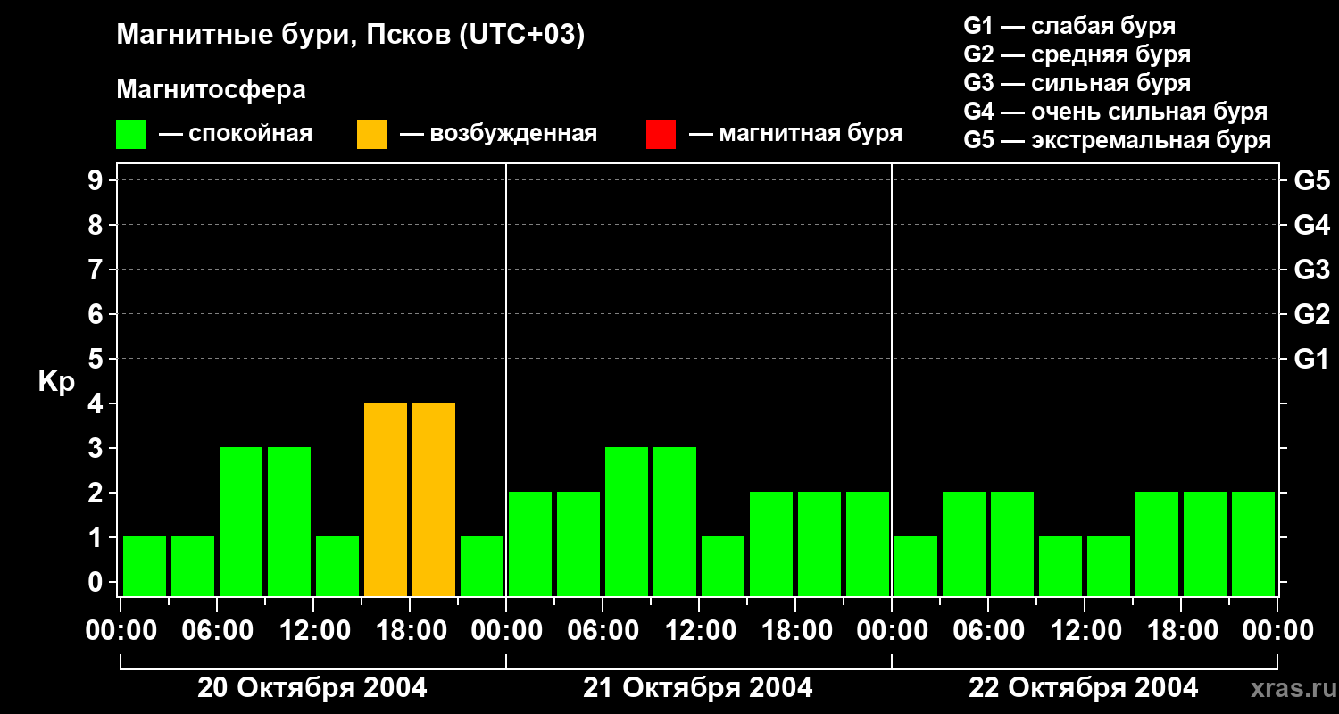The height and width of the screenshot is (714, 1339).
Task: Click the '12:00' time label for 20 October
Action: (313, 631)
